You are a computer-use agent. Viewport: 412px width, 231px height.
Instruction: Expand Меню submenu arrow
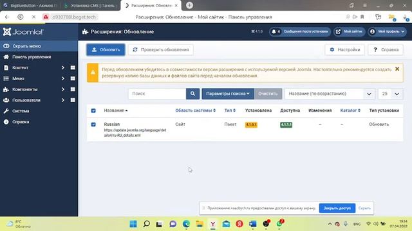pos(63,78)
